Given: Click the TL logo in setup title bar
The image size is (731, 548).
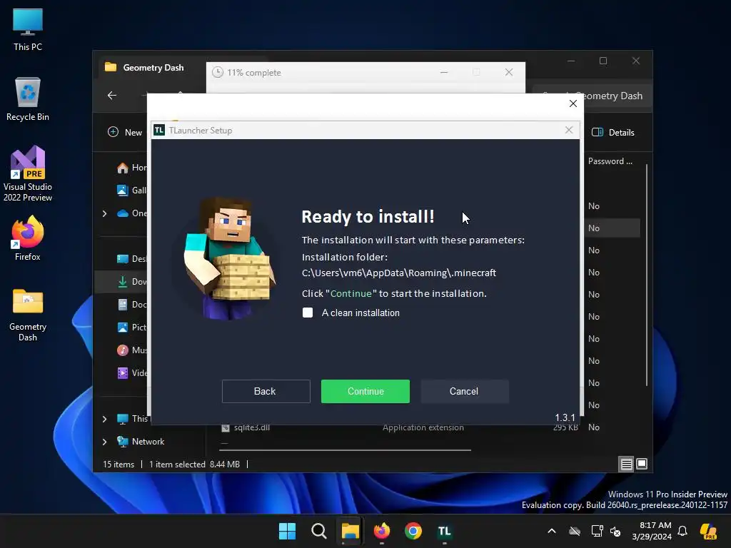Looking at the screenshot, I should point(159,130).
